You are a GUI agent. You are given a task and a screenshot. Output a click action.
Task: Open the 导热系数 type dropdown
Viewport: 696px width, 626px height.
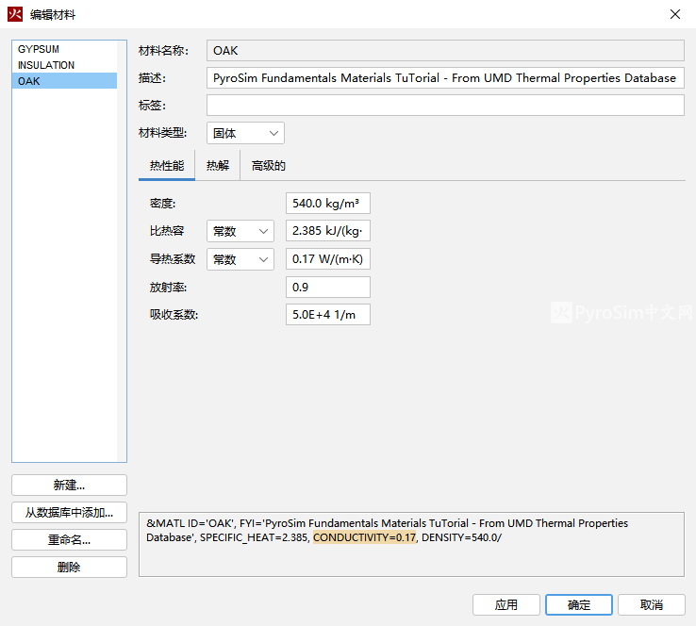tap(240, 259)
